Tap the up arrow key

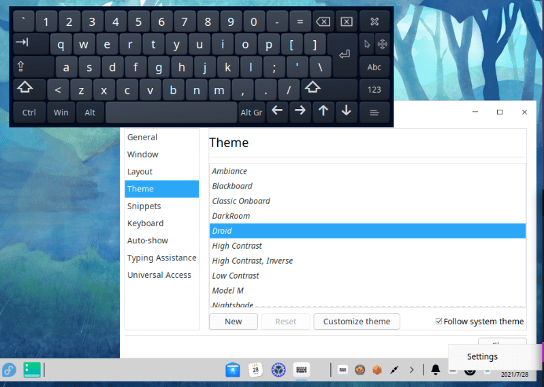coord(323,112)
